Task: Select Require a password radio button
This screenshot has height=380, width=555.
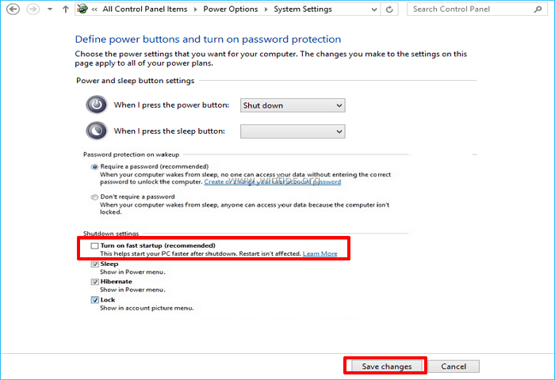Action: click(x=95, y=167)
